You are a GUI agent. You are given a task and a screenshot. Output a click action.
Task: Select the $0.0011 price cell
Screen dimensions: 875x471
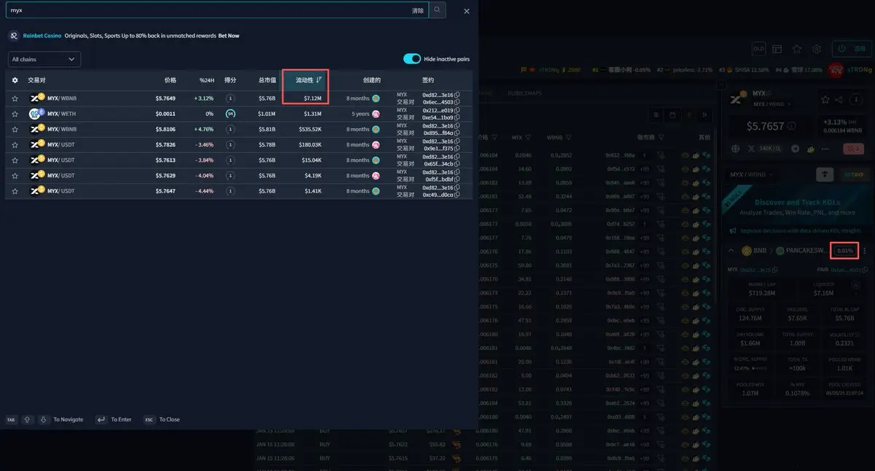[166, 114]
